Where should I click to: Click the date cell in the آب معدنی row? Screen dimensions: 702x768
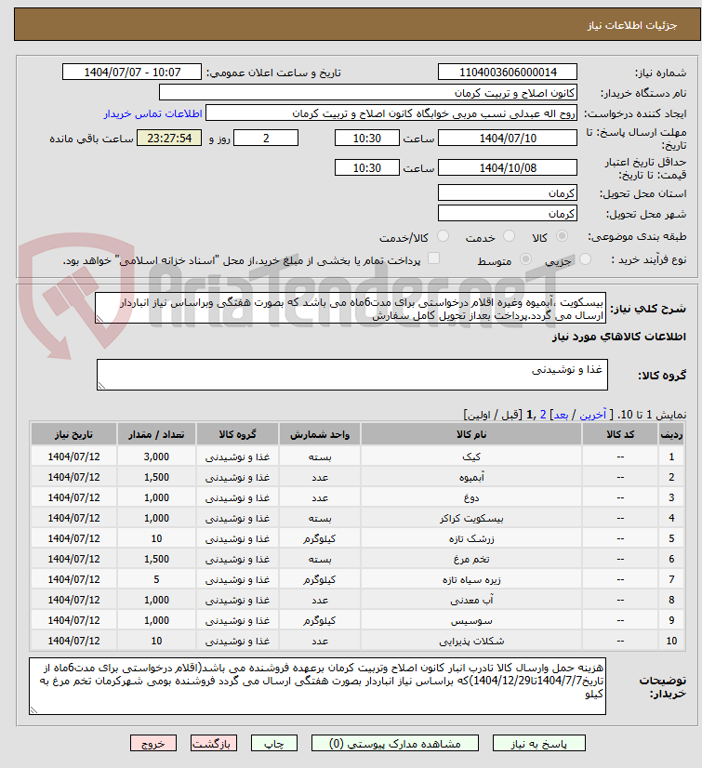click(x=74, y=600)
